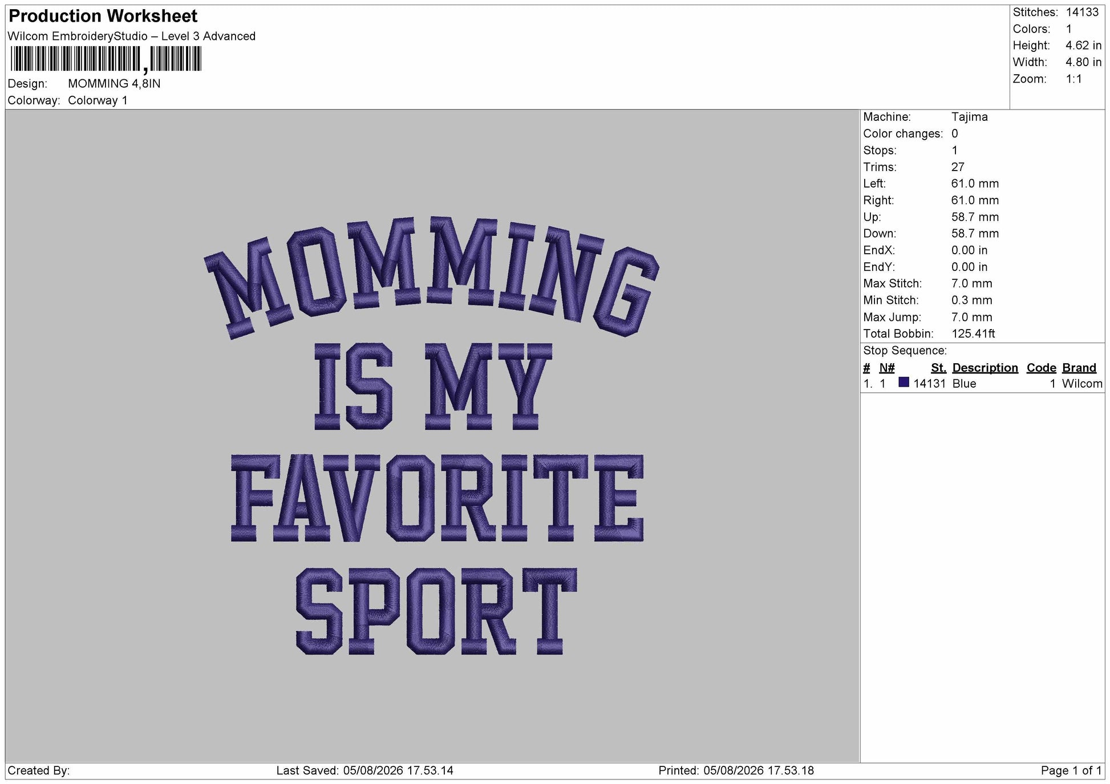Click the design name 'MOMMING 4,8IN'

click(x=114, y=84)
